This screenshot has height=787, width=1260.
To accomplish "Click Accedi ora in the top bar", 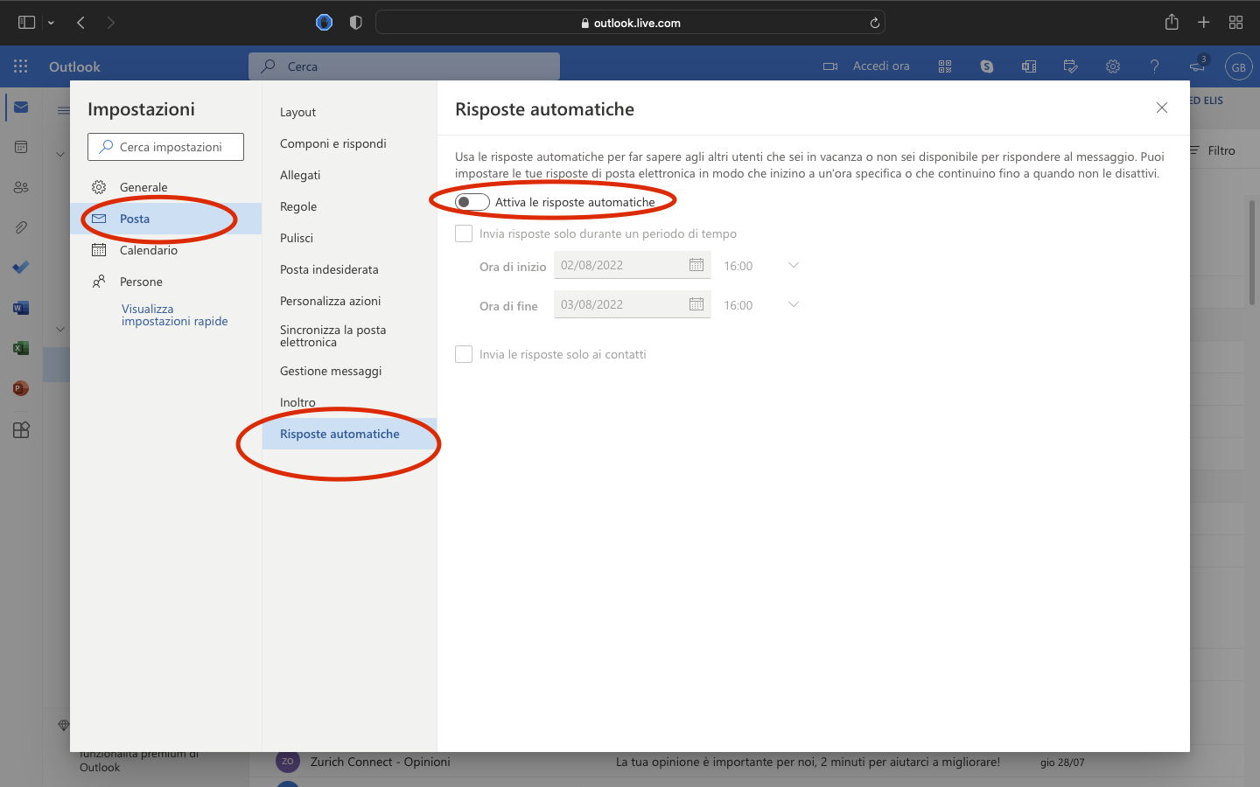I will [880, 66].
